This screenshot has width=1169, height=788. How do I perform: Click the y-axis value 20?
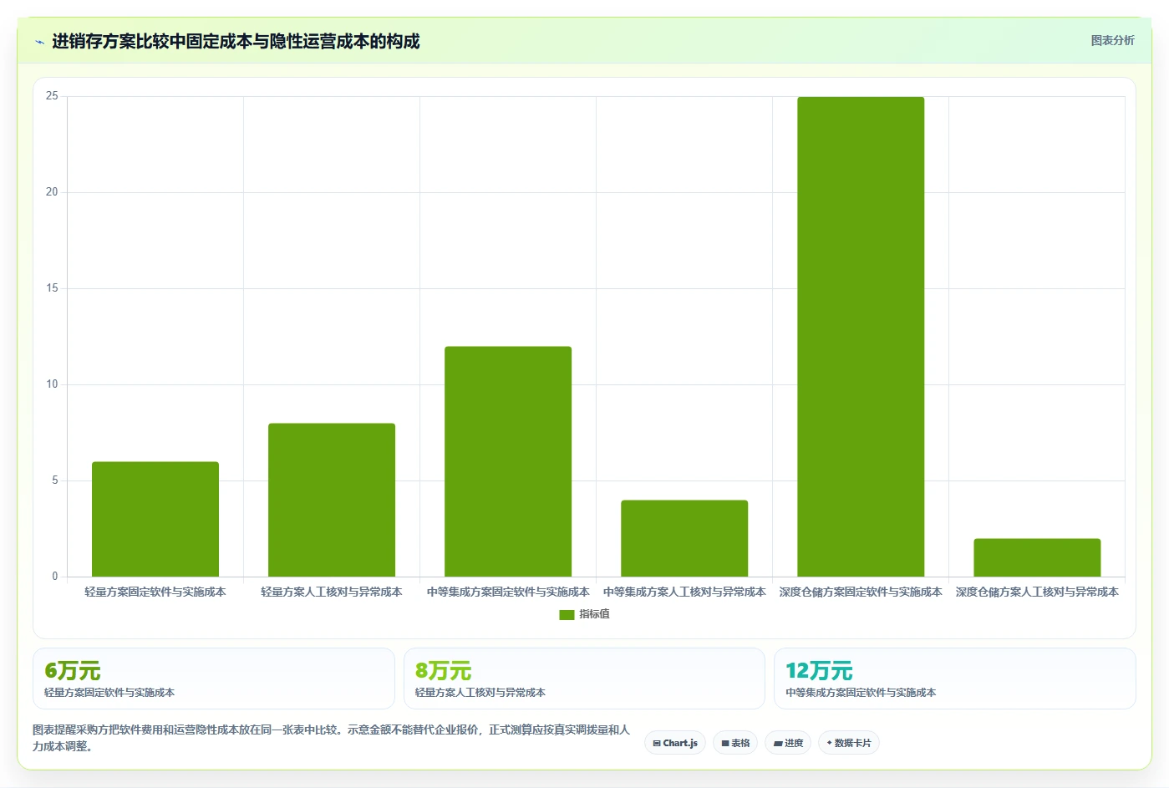click(x=52, y=192)
